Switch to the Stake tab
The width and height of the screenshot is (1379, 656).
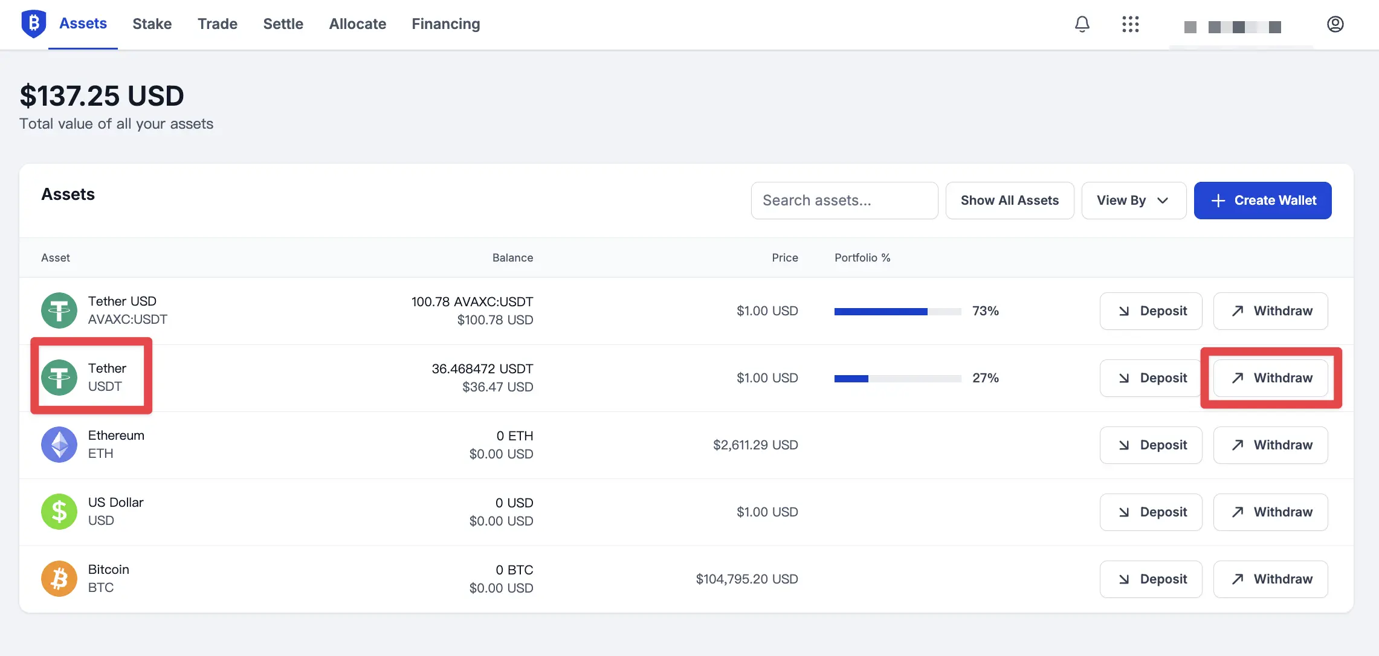point(152,24)
